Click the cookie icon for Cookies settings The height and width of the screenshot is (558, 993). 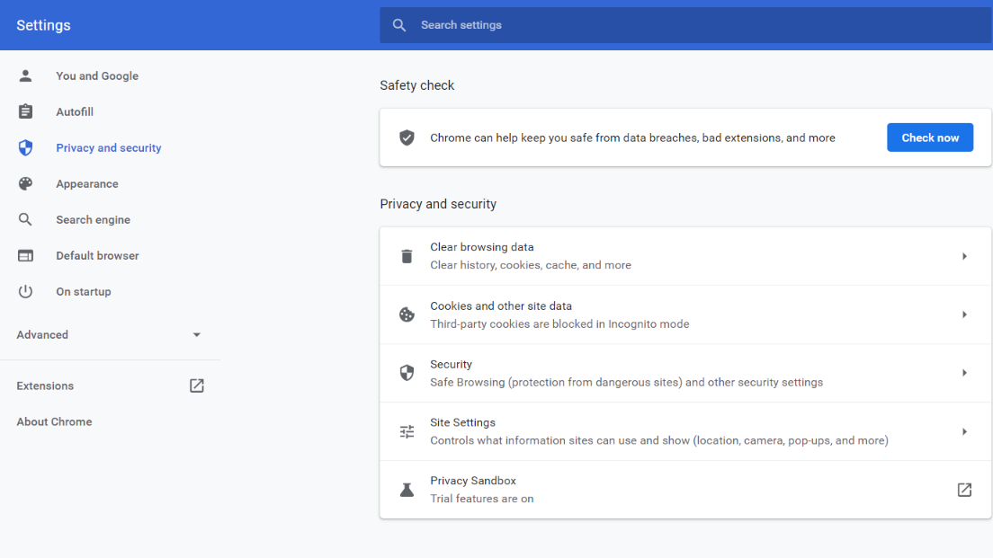click(407, 314)
